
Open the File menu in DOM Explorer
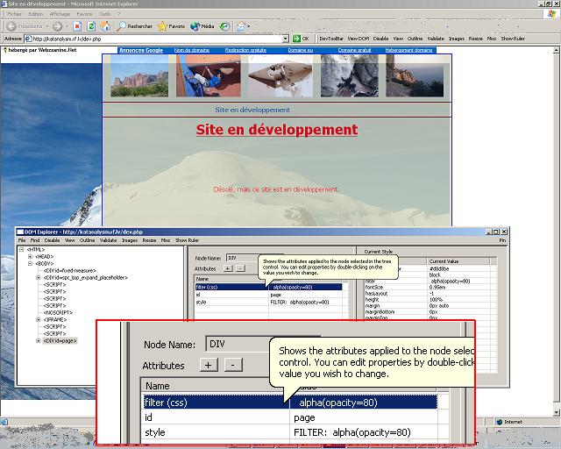(x=21, y=240)
